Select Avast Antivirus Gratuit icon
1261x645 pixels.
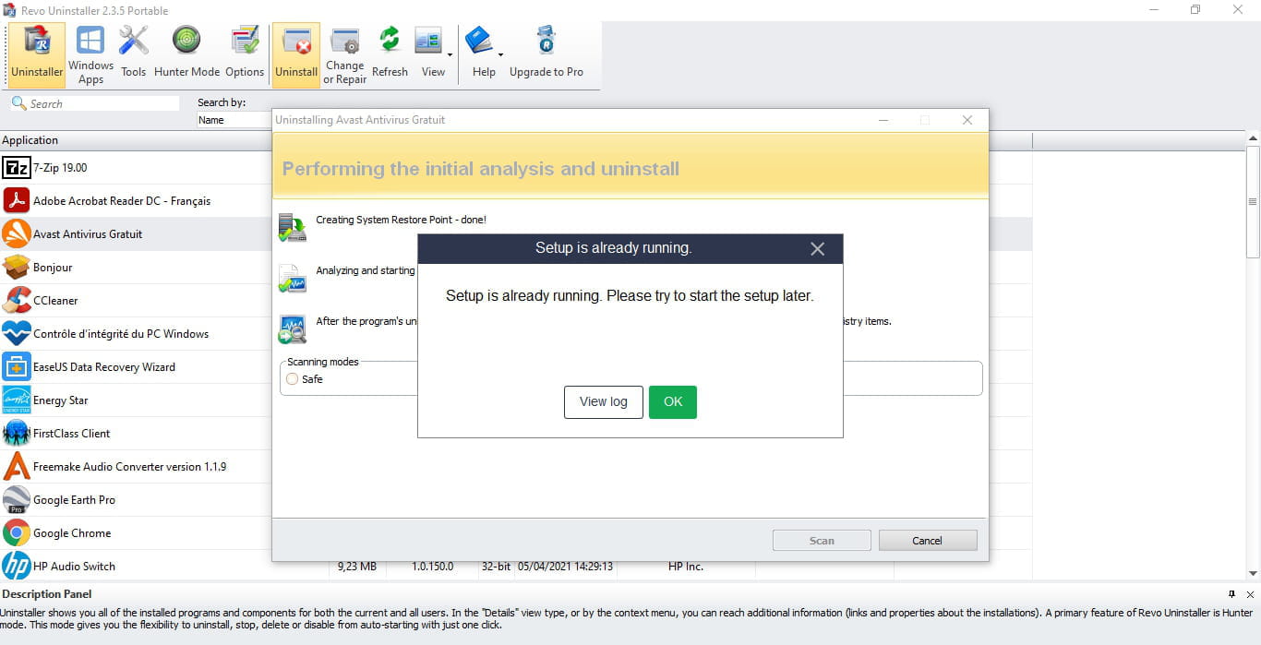(x=17, y=233)
